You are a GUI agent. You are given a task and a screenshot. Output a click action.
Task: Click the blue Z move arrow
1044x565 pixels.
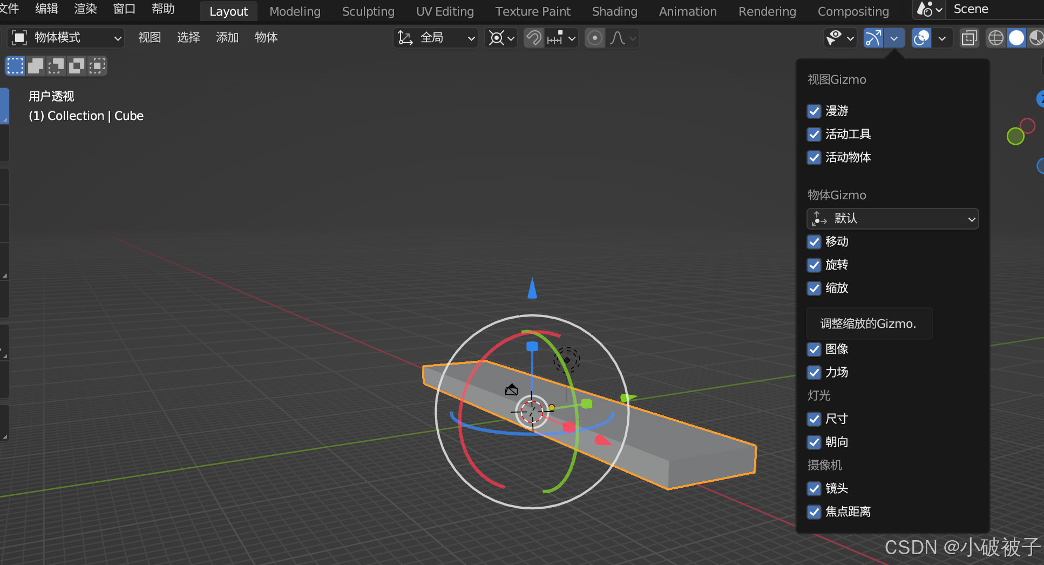[x=532, y=288]
